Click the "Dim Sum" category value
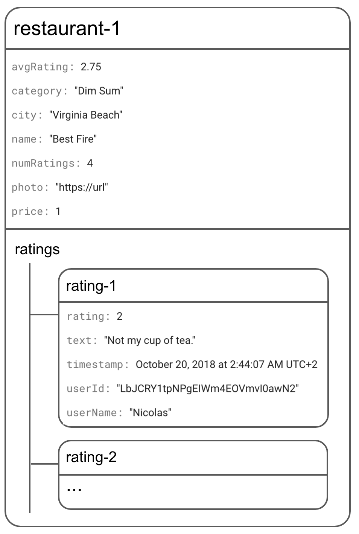This screenshot has height=534, width=359. pyautogui.click(x=99, y=91)
